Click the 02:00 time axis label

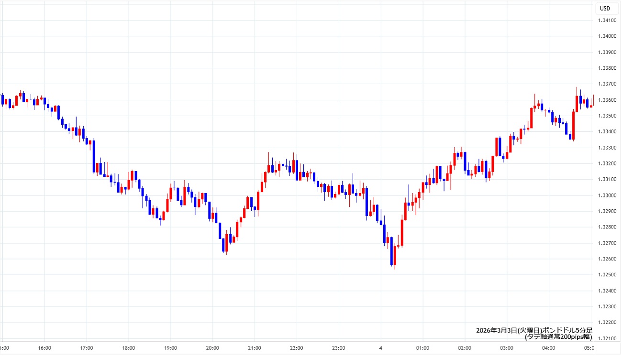tap(465, 348)
